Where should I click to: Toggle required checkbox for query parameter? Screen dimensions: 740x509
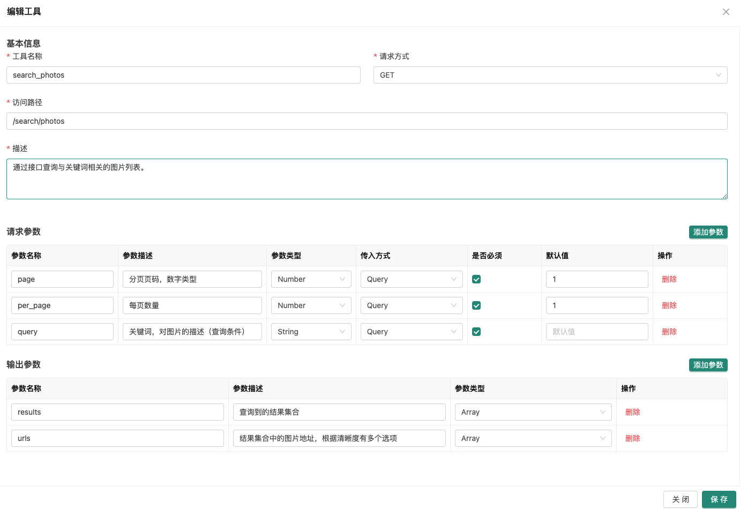(x=476, y=332)
